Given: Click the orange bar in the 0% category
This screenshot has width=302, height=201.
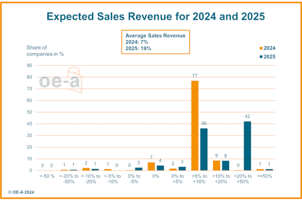Looking at the screenshot, I should click(151, 166).
